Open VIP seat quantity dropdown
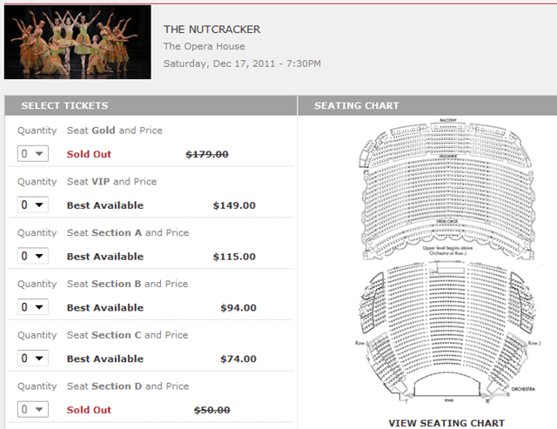Viewport: 557px width, 429px height. 33,205
